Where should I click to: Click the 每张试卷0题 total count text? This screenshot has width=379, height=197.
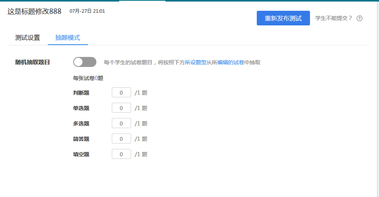coord(88,78)
